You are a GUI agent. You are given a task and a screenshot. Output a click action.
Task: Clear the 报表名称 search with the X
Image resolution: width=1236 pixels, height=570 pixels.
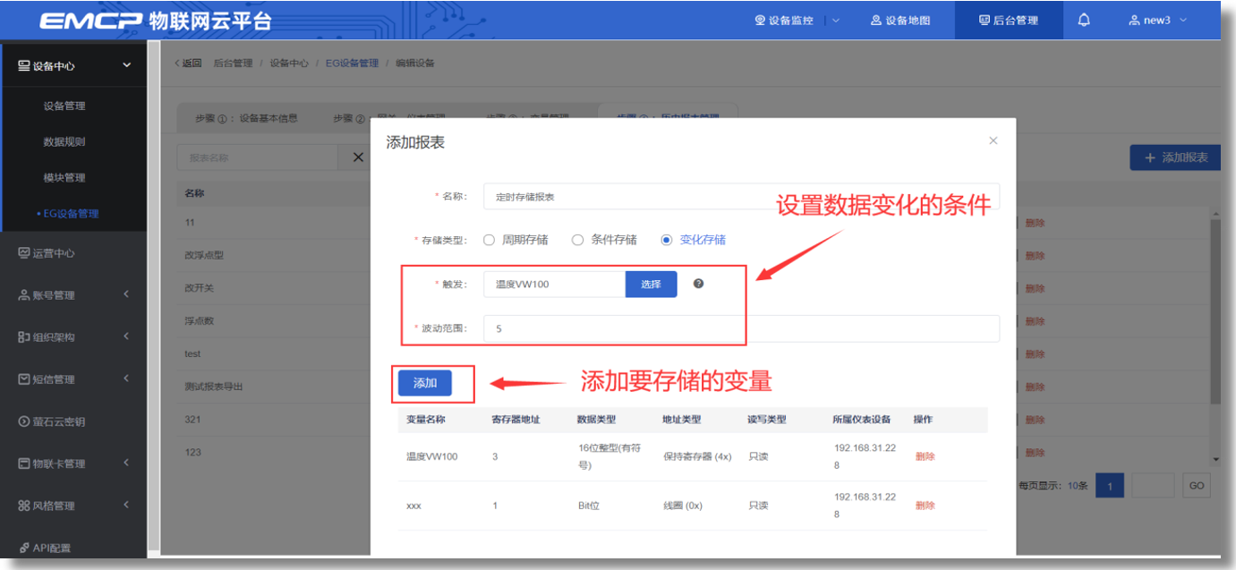coord(358,157)
